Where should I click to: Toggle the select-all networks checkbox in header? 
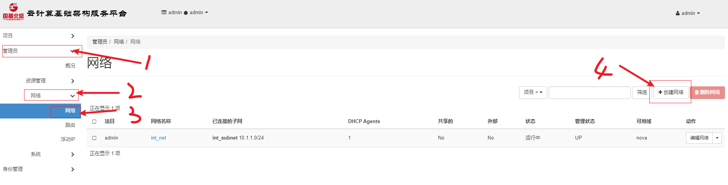94,122
